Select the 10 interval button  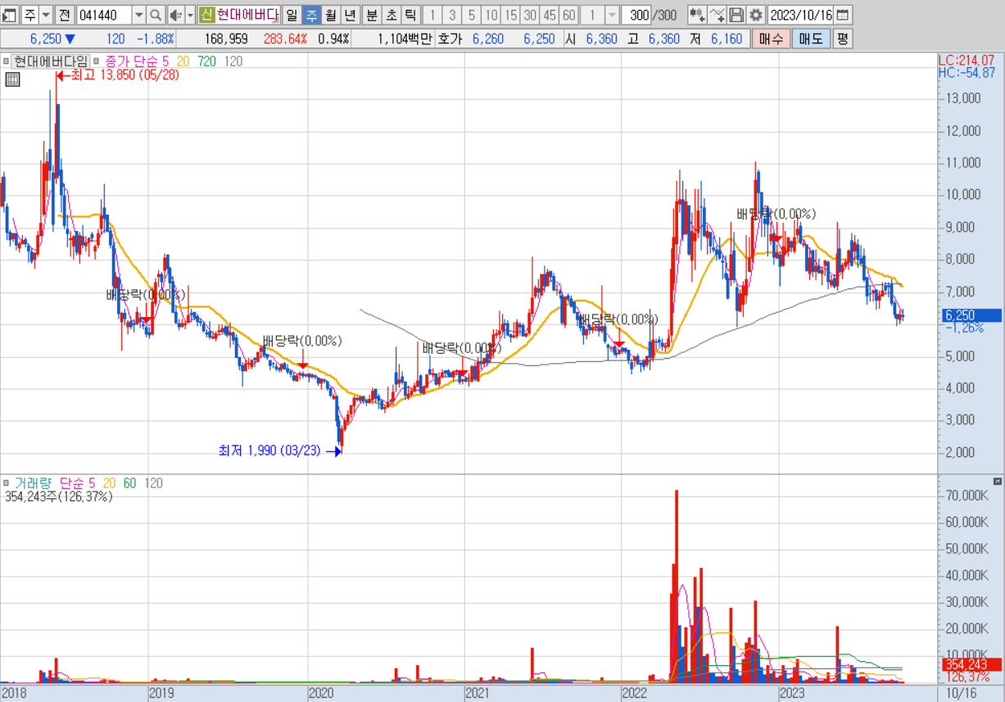tap(491, 15)
